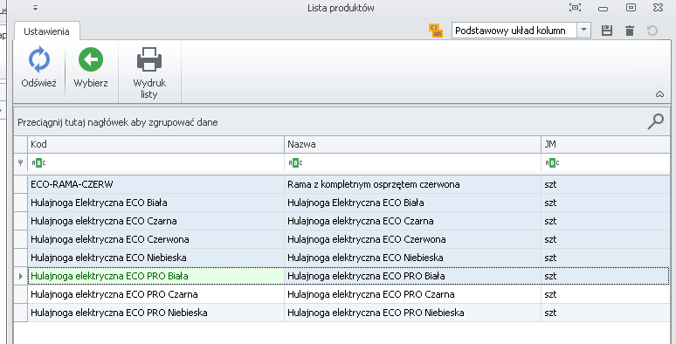Select Kod cell Hulajnoga Elektryczna ECO Biała

[x=155, y=203]
